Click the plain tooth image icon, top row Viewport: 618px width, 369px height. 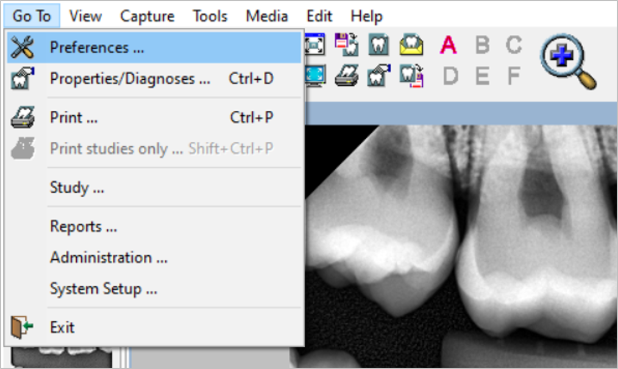click(379, 45)
